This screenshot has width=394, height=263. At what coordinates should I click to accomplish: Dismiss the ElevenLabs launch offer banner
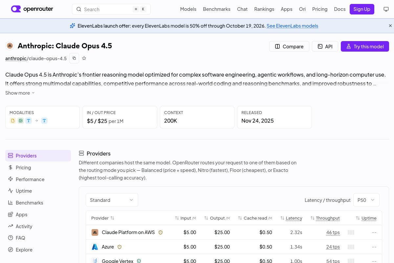click(390, 26)
